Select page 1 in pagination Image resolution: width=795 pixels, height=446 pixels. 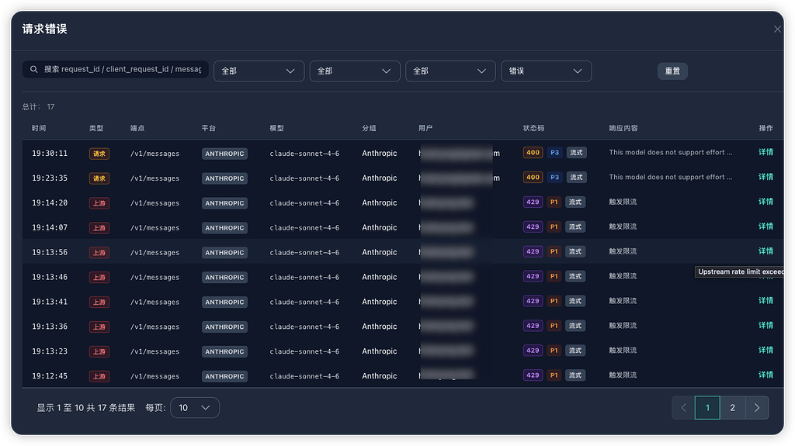707,407
